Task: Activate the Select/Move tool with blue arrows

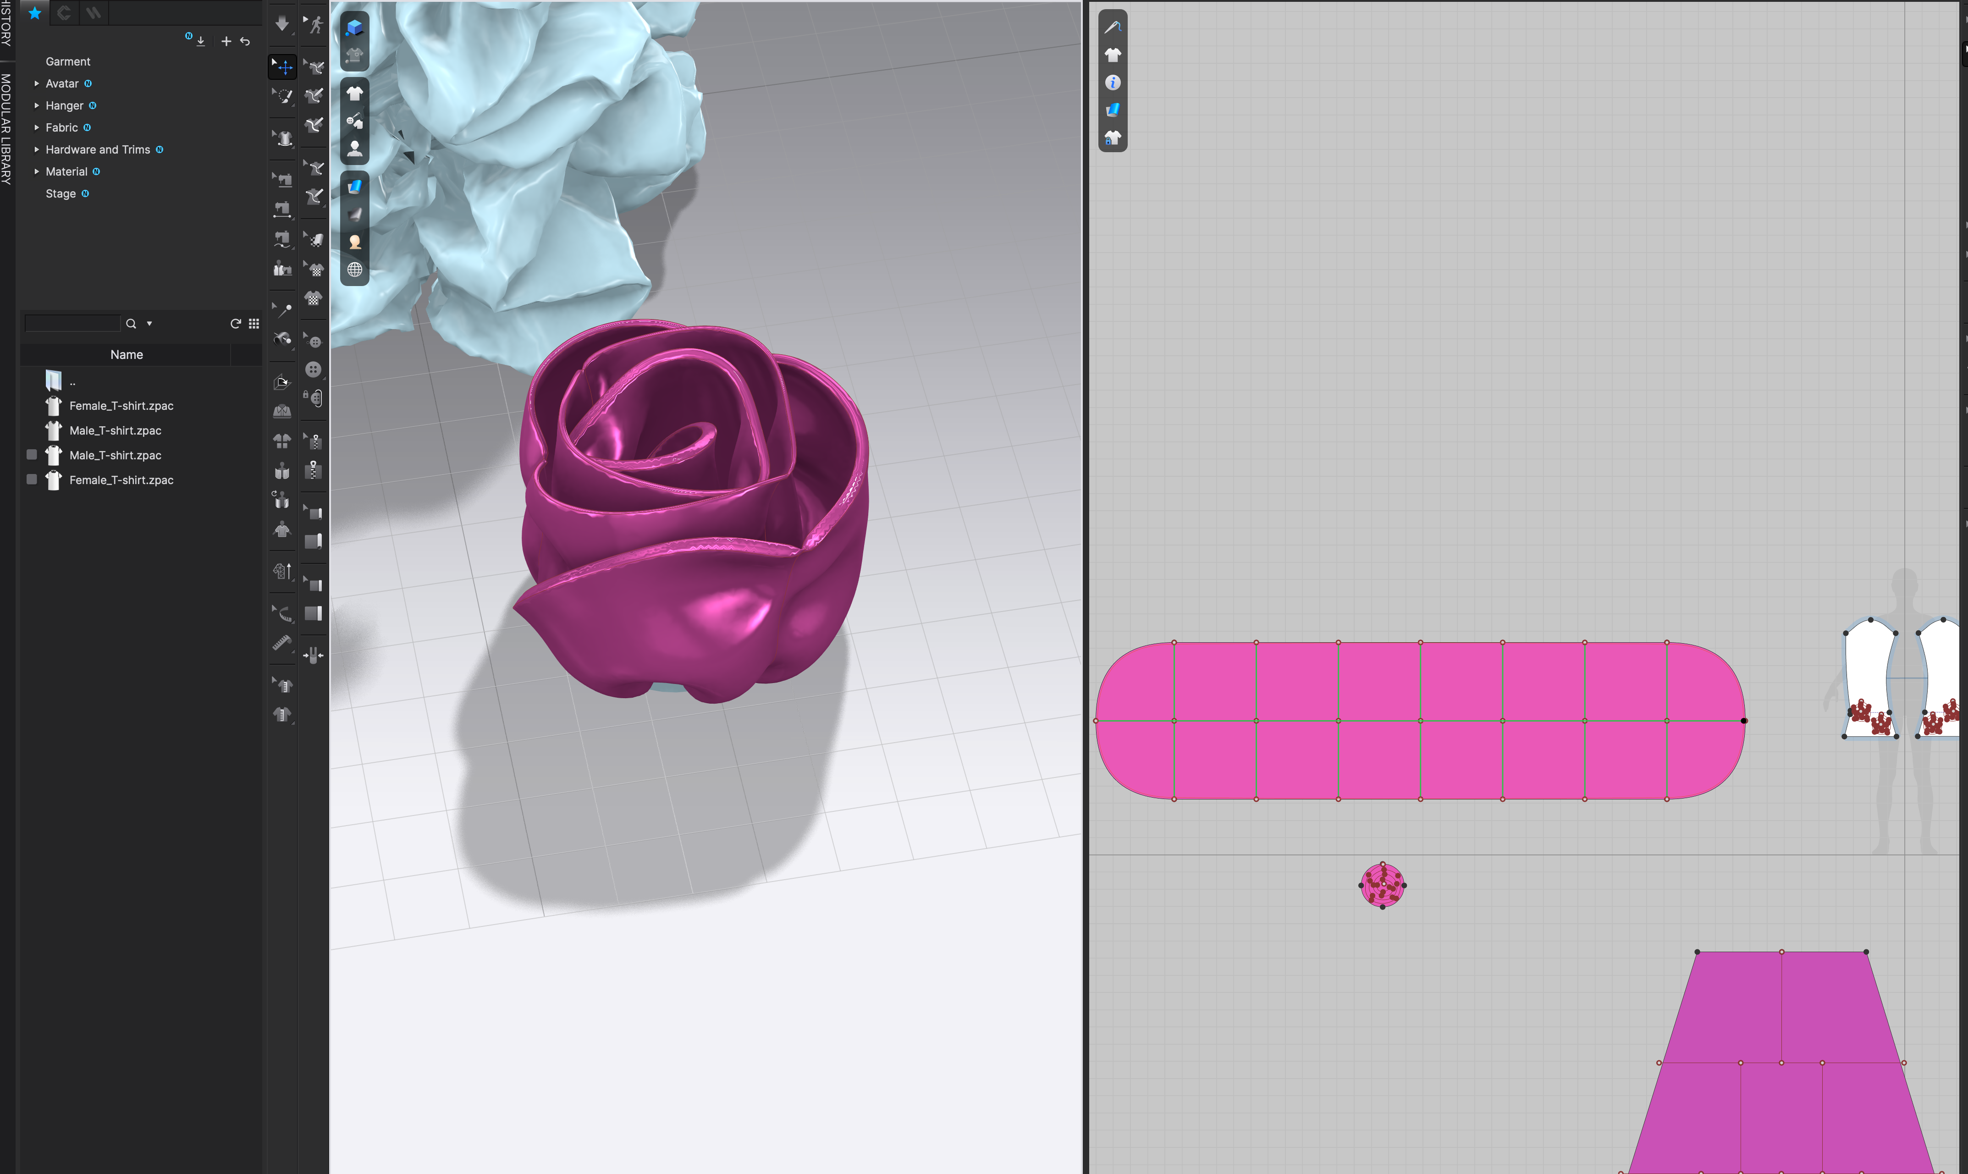Action: tap(283, 67)
